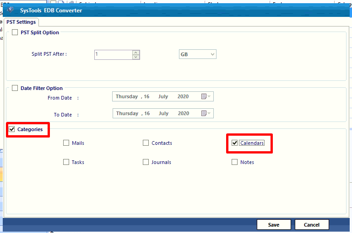Click the From Date label

pos(60,98)
